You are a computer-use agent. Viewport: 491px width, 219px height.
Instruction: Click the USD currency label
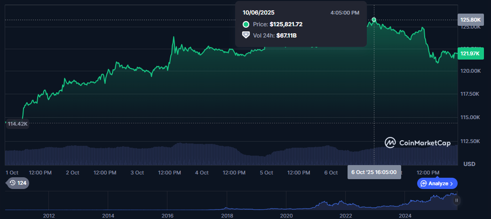(469, 164)
